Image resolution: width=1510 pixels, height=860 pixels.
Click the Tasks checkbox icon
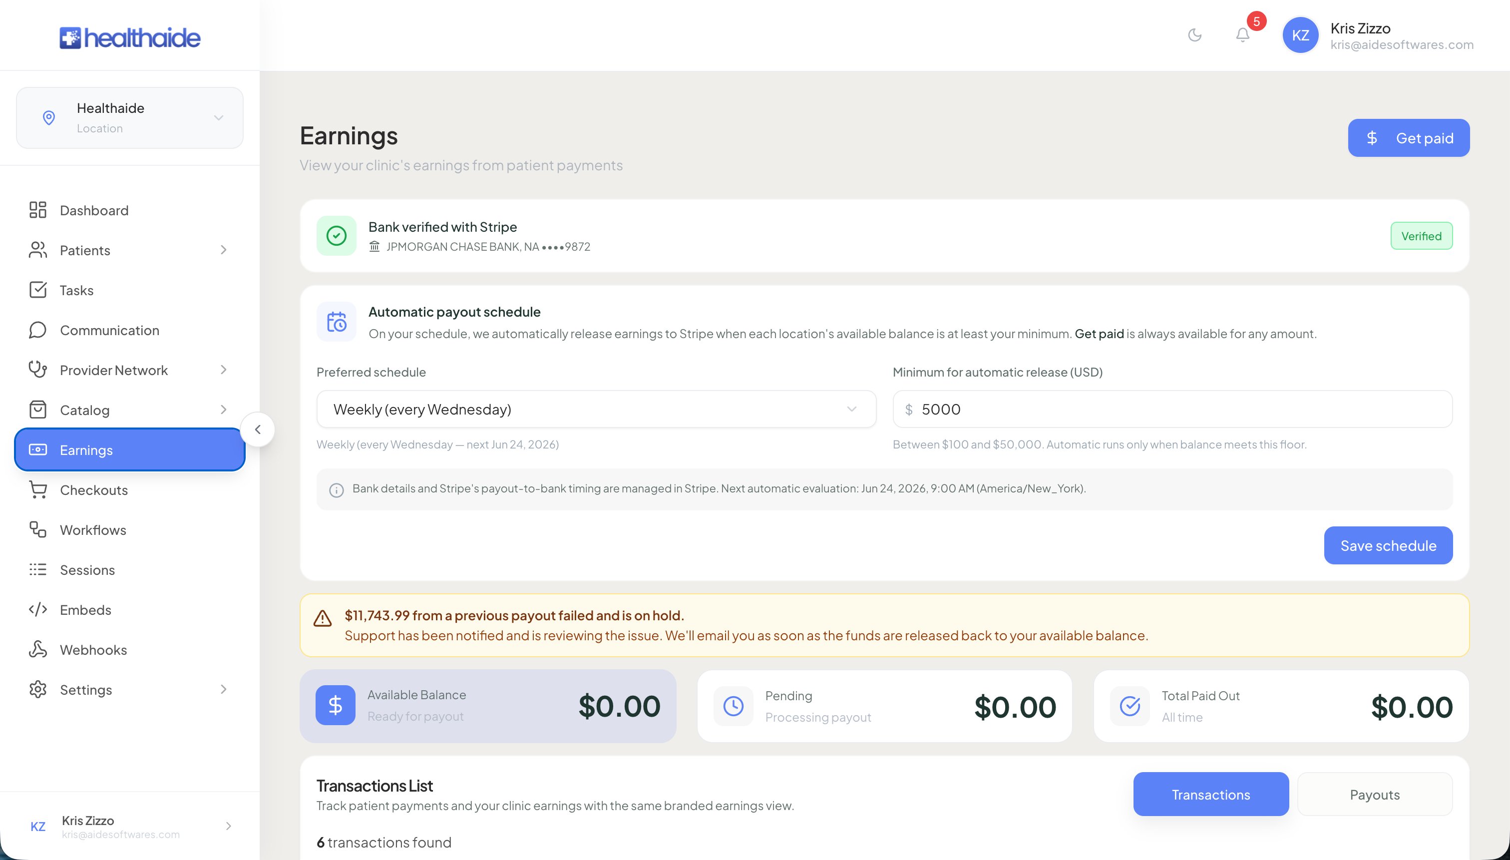point(38,290)
